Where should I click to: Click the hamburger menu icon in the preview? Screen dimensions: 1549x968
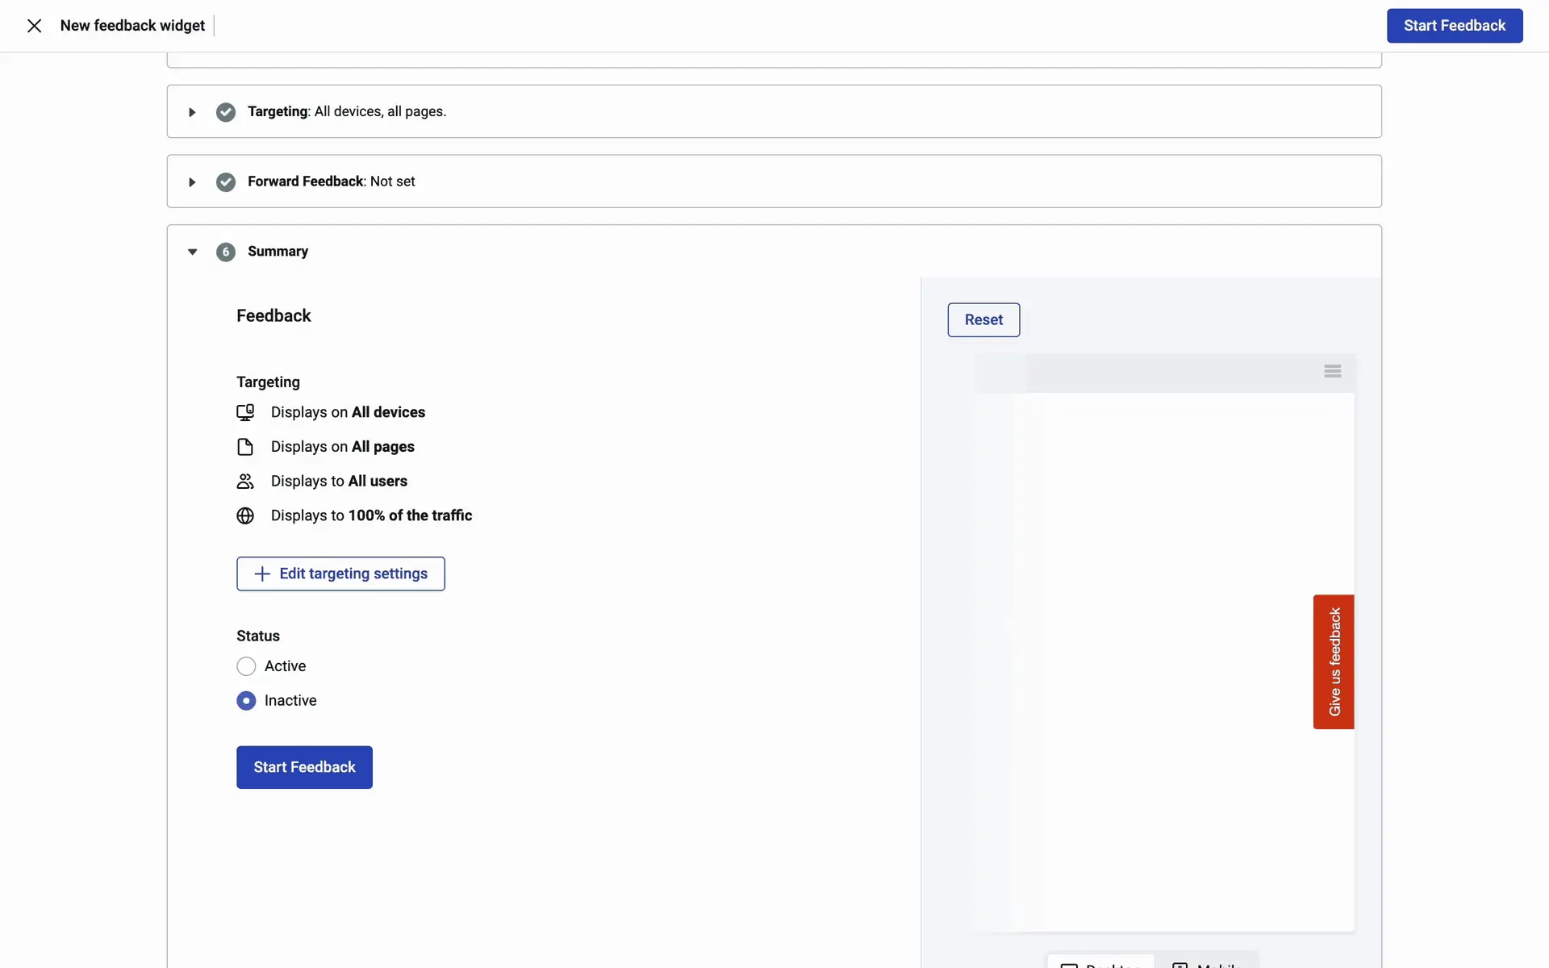(1332, 371)
